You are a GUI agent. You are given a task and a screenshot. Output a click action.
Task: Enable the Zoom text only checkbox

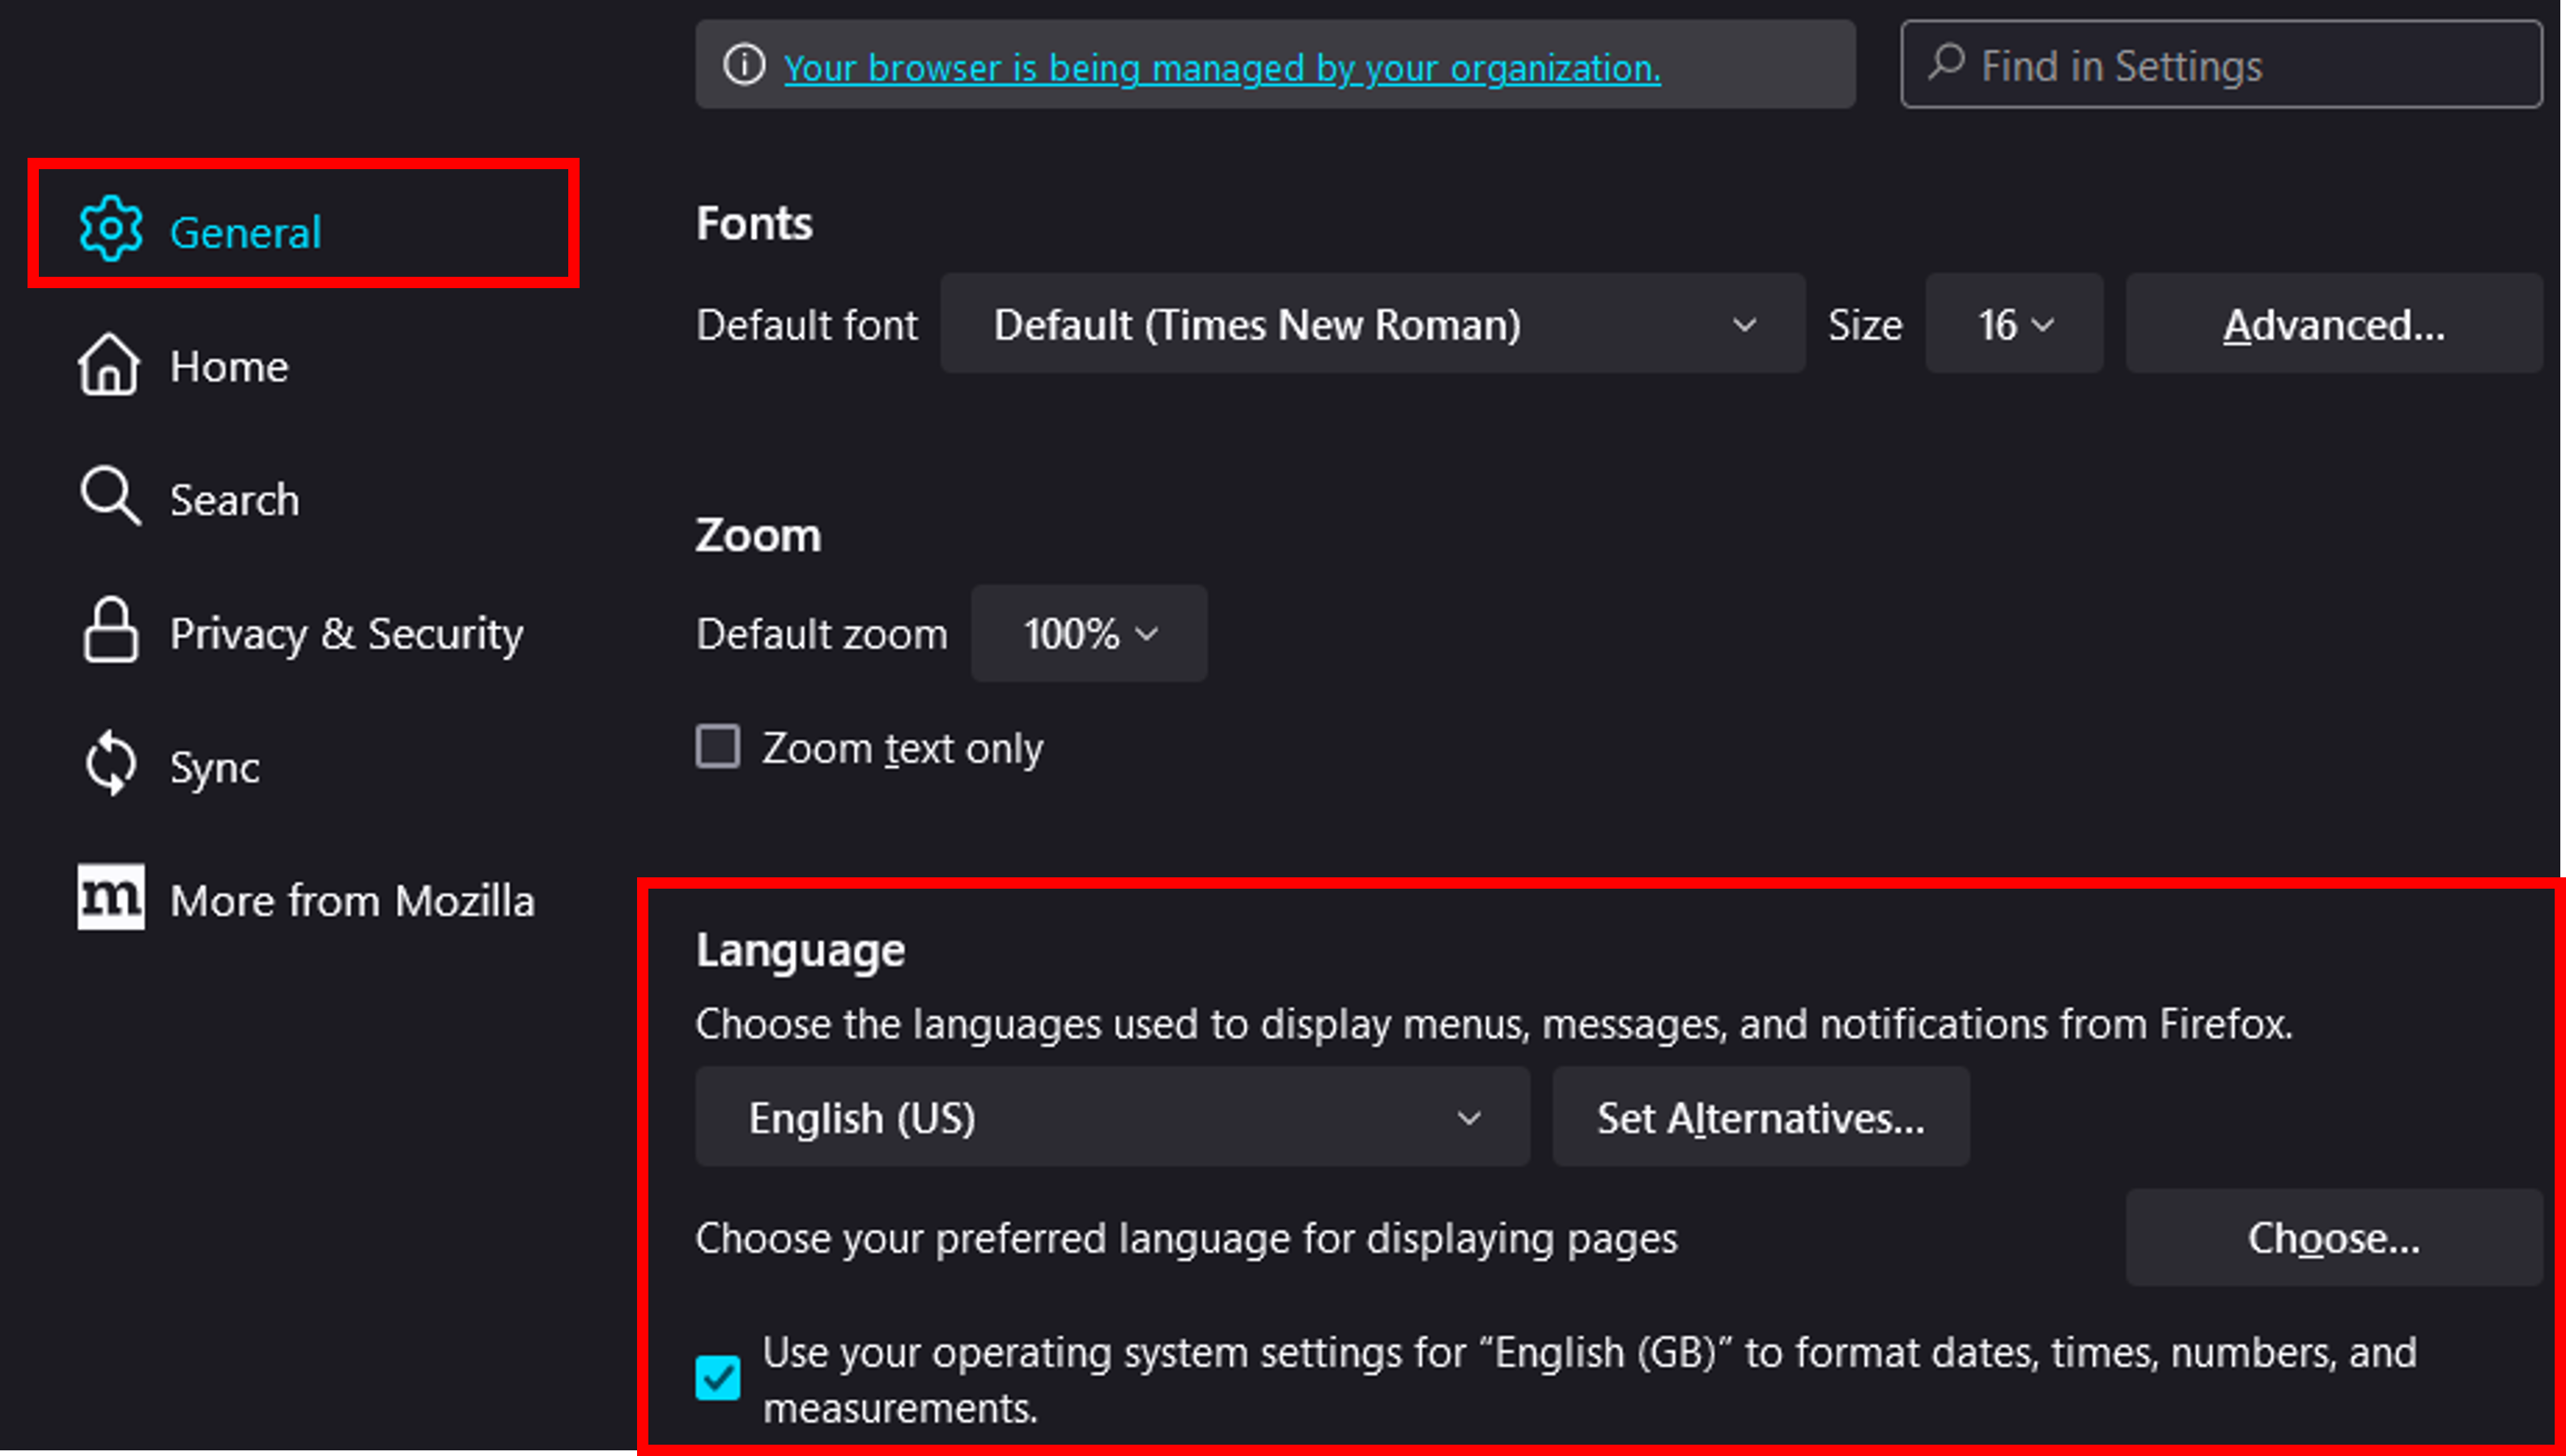coord(718,747)
